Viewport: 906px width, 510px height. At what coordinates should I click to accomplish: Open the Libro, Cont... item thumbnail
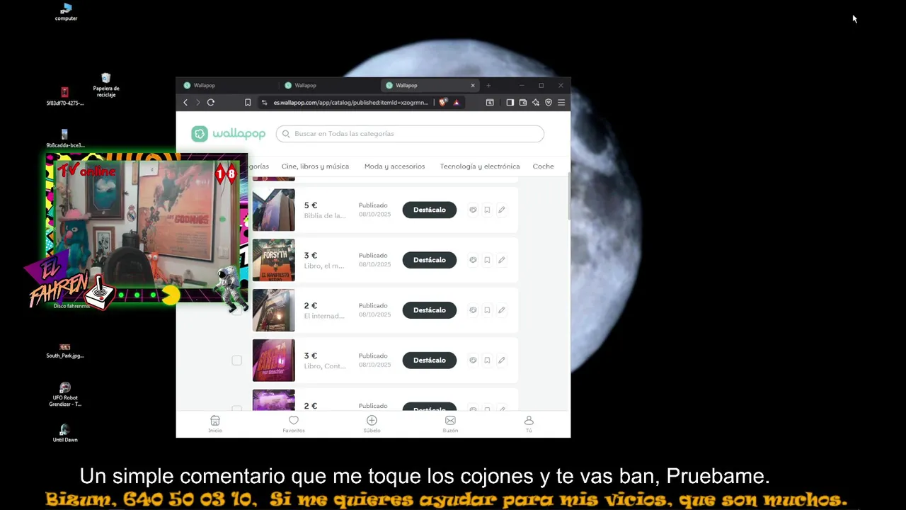point(274,360)
